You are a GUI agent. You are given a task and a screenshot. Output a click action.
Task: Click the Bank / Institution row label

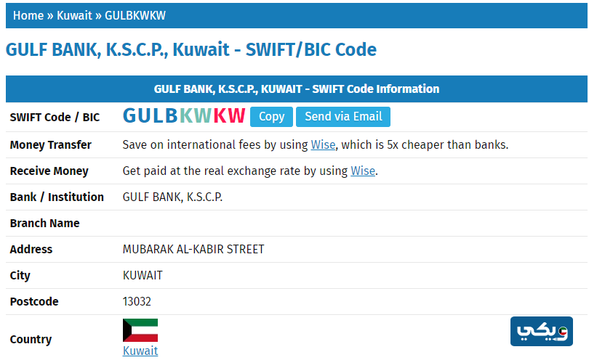57,197
